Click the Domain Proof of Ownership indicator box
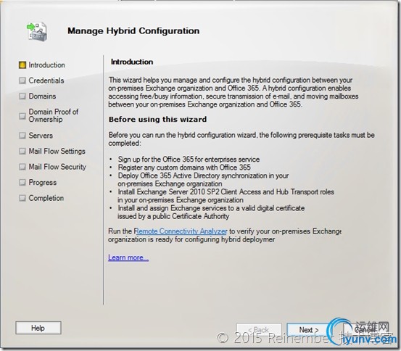The width and height of the screenshot is (401, 351). pyautogui.click(x=22, y=116)
